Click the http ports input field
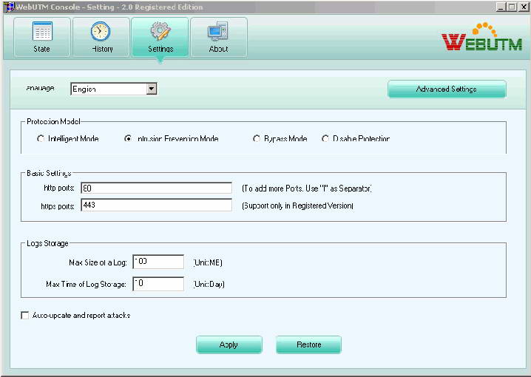 tap(157, 188)
